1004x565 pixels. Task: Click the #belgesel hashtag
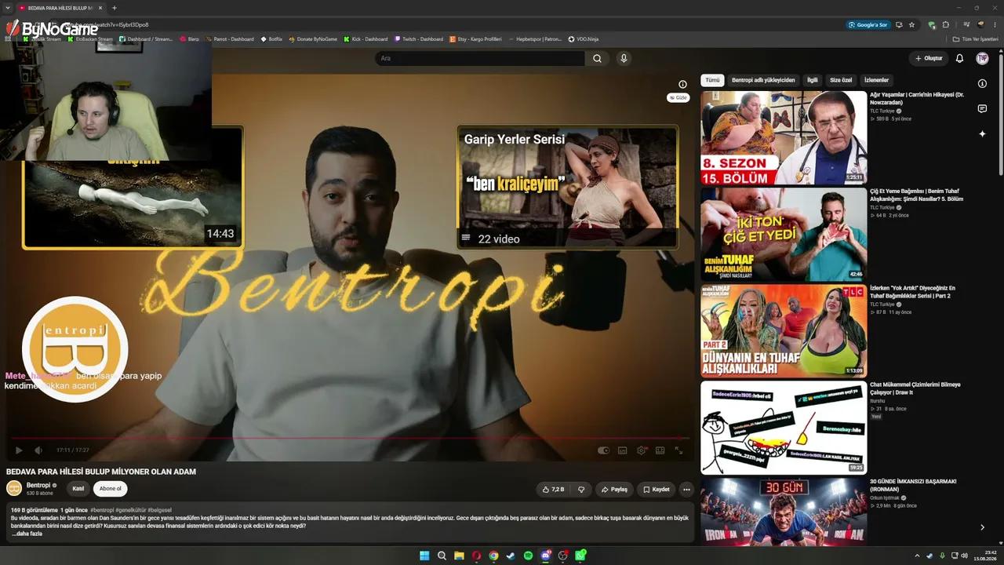tap(159, 510)
